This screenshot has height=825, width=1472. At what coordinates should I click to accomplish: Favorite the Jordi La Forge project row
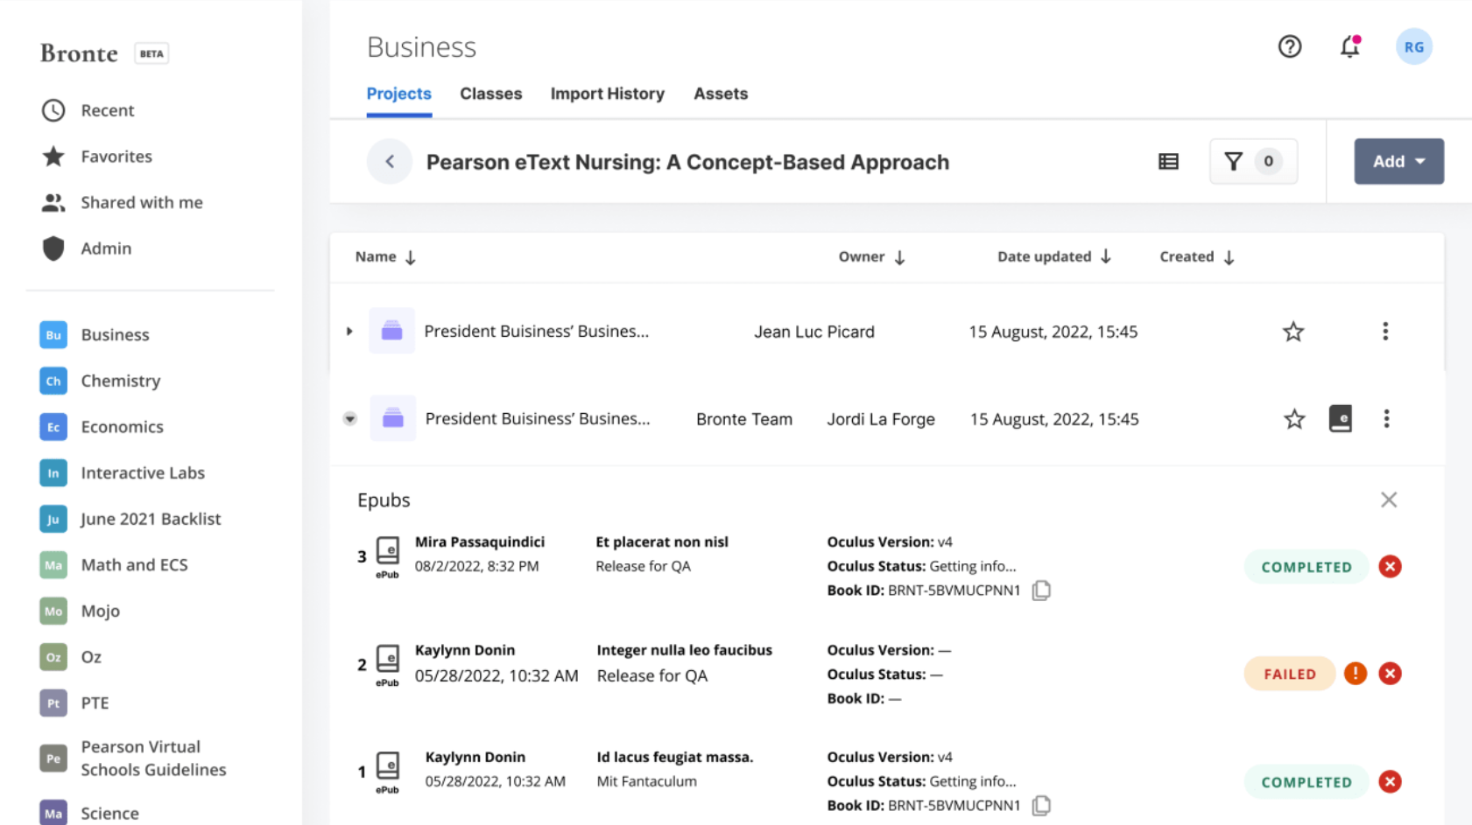[1294, 419]
